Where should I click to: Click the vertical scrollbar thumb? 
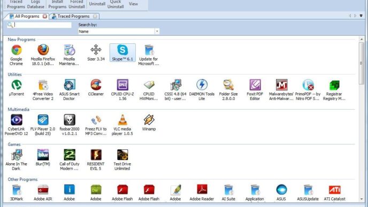(x=362, y=63)
